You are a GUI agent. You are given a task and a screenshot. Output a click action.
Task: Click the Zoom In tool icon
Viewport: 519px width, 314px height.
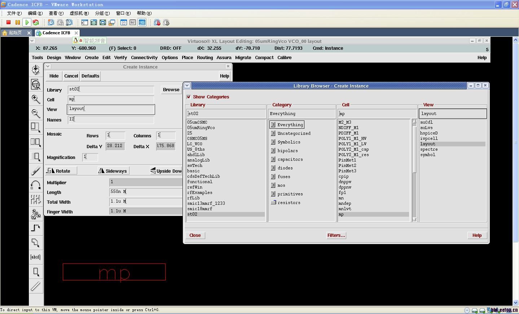[36, 99]
